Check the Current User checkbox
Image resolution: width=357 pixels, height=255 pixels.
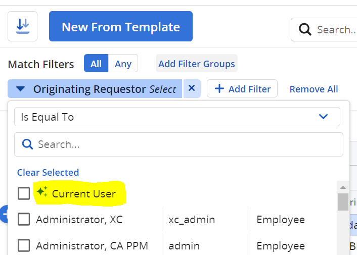[x=24, y=193]
